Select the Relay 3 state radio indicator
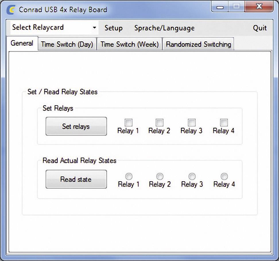This screenshot has width=279, height=261. tap(192, 176)
